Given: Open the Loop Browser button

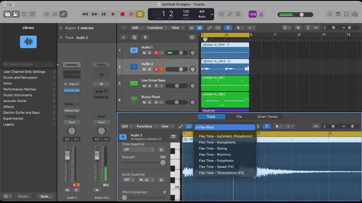Looking at the screenshot, I should click(347, 14).
